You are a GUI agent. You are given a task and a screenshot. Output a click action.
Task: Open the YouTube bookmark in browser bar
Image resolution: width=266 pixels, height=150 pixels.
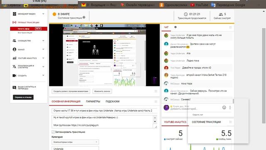click(199, 5)
